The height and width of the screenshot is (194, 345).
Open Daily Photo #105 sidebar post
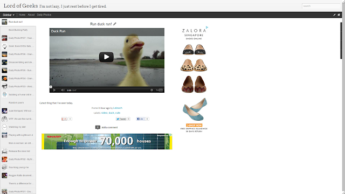click(18, 71)
